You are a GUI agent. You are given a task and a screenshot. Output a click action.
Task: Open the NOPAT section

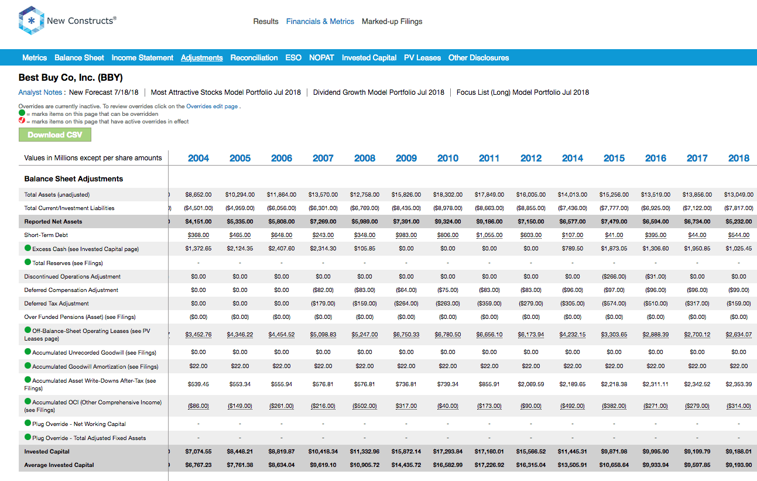[322, 57]
